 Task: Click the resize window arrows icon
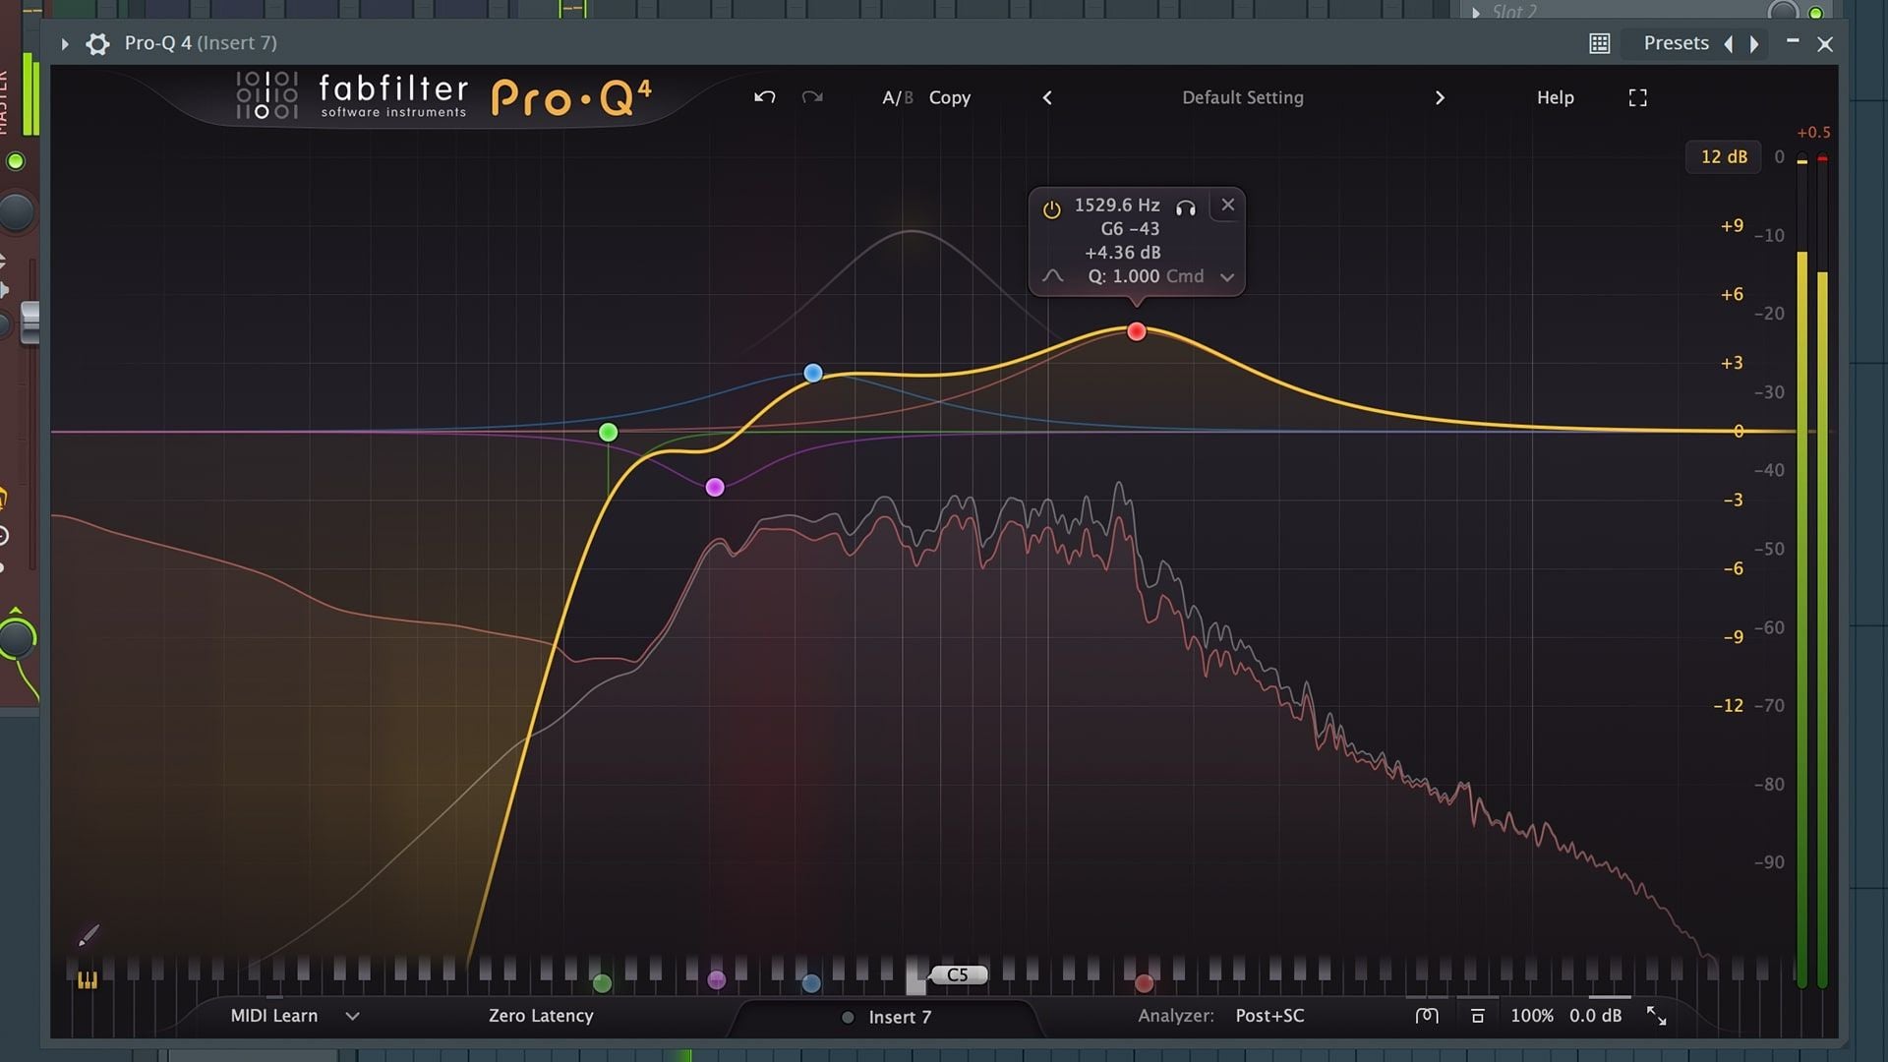(1656, 1016)
